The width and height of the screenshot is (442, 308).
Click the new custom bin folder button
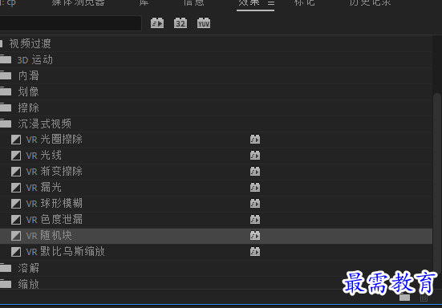(404, 298)
